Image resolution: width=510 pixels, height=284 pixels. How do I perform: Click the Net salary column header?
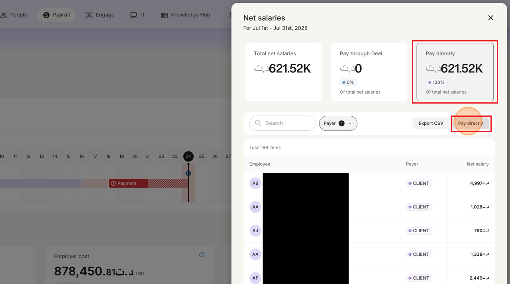[x=477, y=164]
